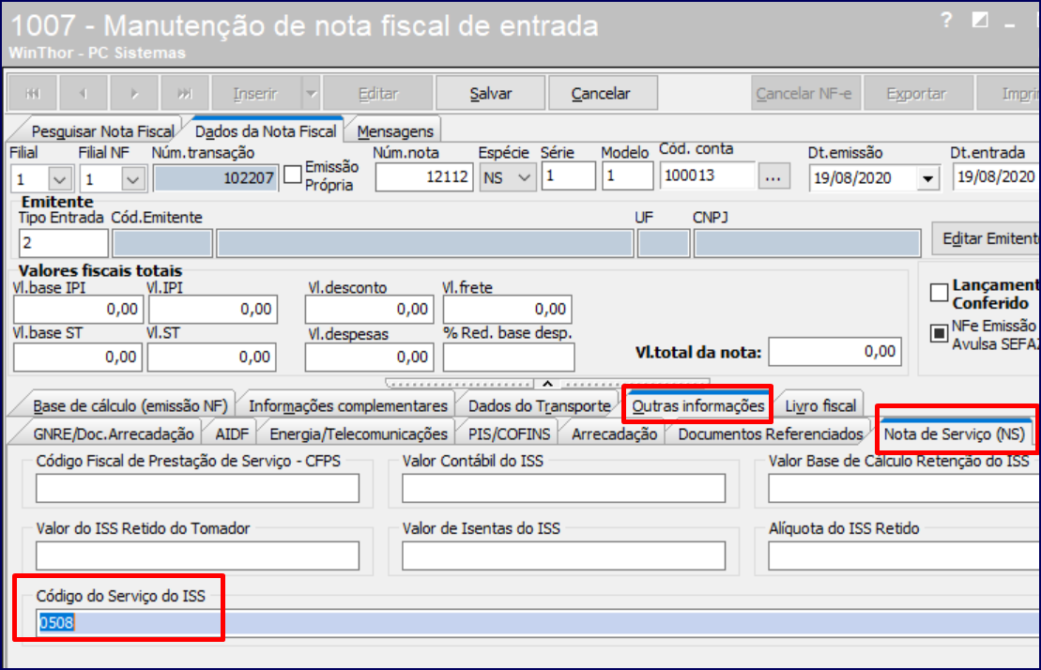1041x670 pixels.
Task: Click the % Red. base desp. field
Action: (x=509, y=358)
